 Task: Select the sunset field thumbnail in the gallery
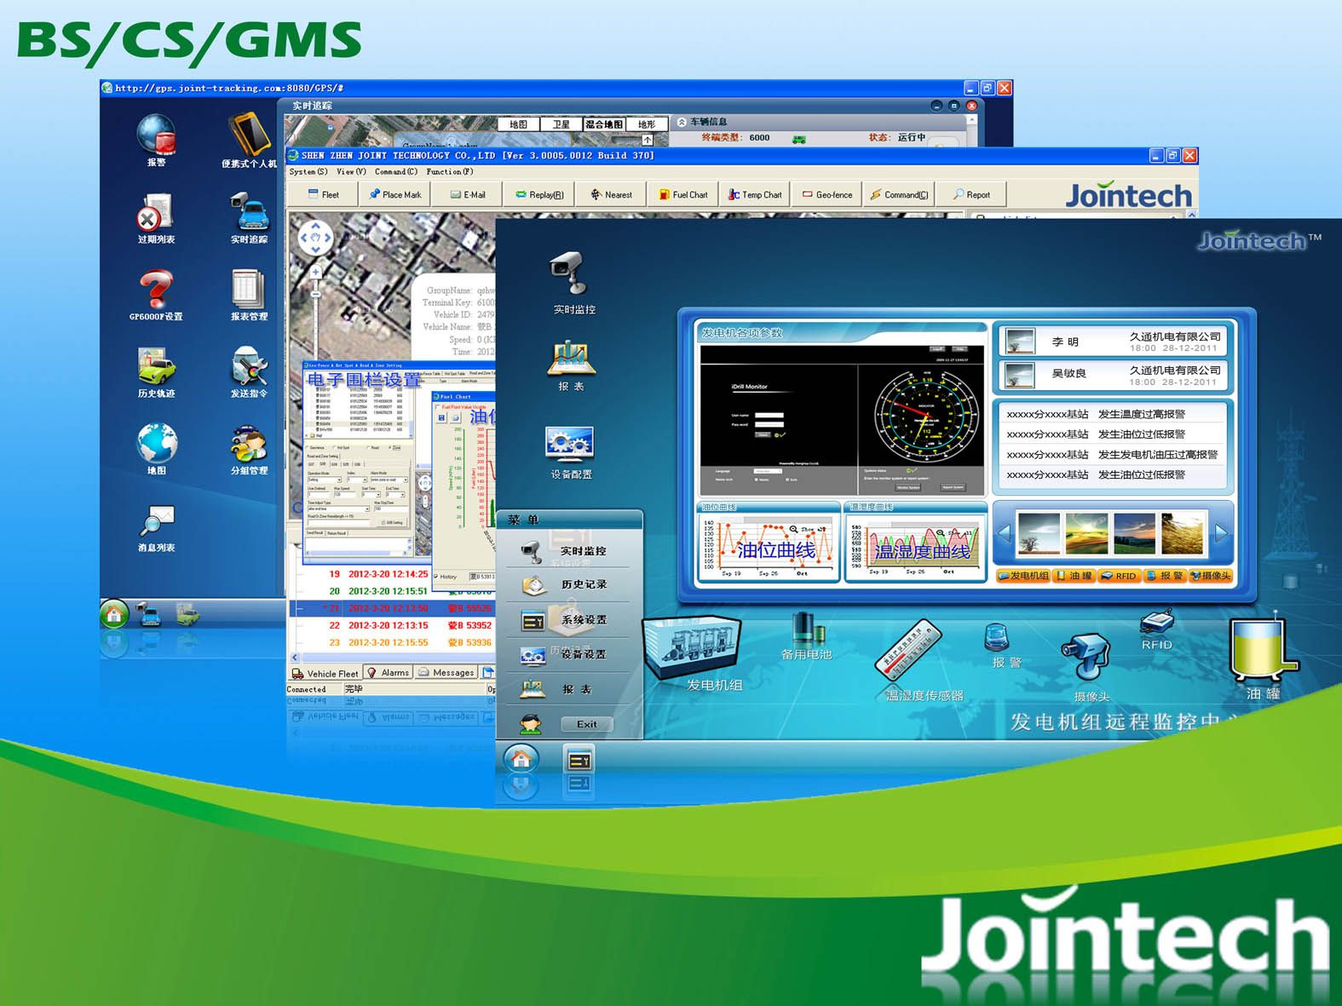(x=1086, y=534)
